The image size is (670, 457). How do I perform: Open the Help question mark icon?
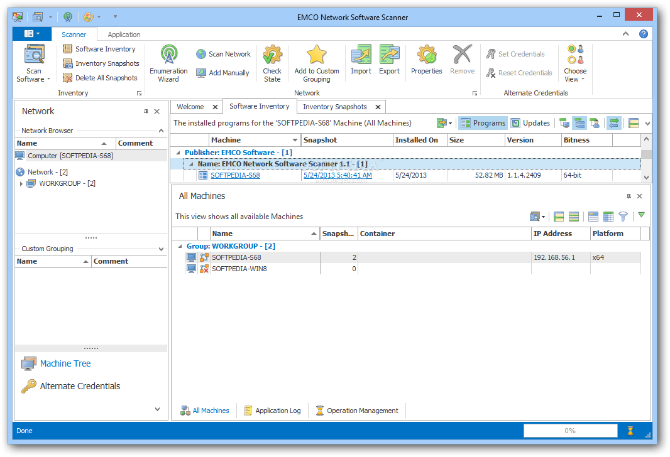(x=644, y=34)
